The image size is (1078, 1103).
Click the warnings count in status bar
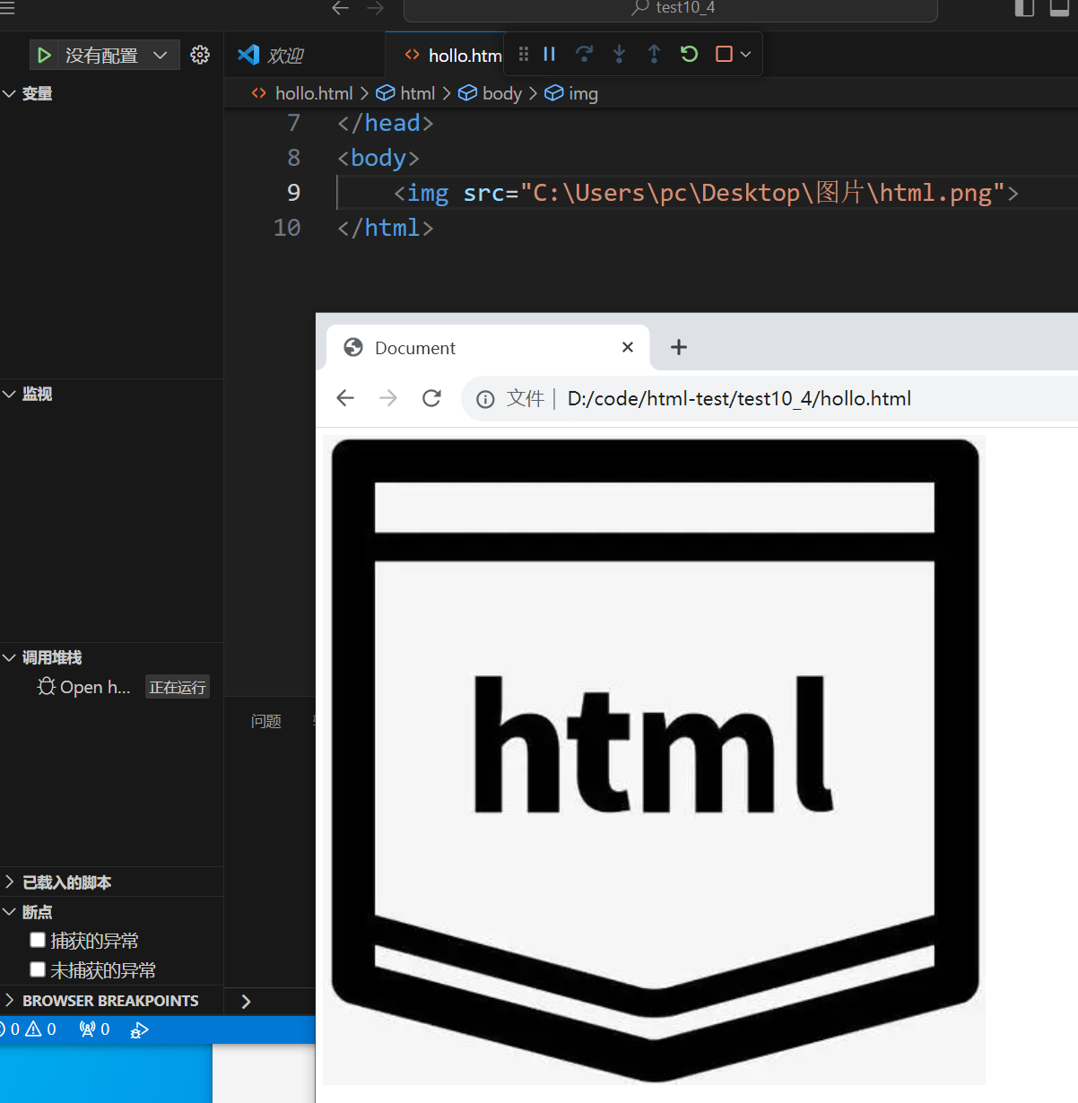[x=41, y=1029]
